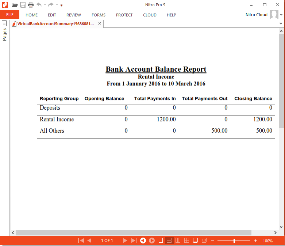This screenshot has height=246, width=285.
Task: Maximize the Nitro Pro window
Action: 265,5
